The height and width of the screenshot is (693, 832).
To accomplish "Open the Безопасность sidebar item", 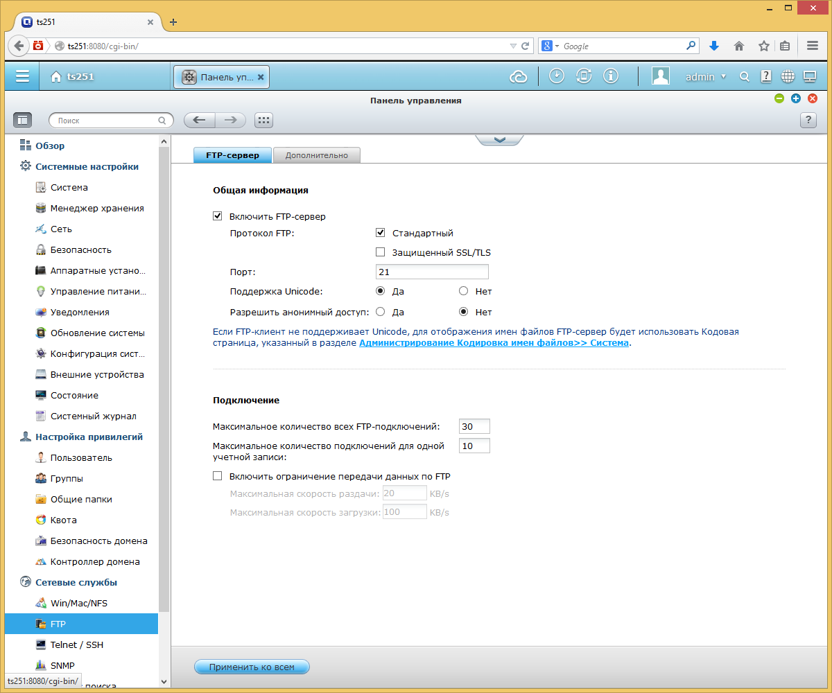I will (x=73, y=249).
